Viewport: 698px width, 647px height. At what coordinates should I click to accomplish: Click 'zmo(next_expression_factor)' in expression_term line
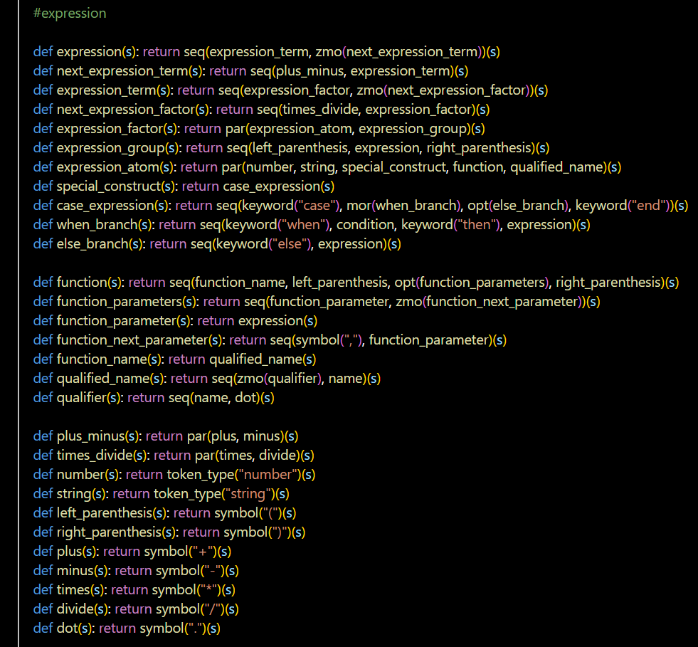coord(443,90)
